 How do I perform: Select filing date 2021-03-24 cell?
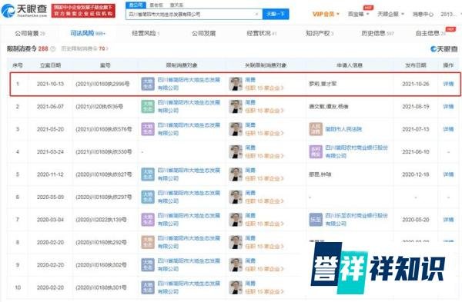tap(50, 151)
